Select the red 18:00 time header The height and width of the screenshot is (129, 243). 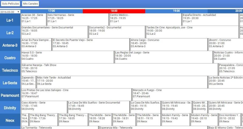tap(114, 11)
